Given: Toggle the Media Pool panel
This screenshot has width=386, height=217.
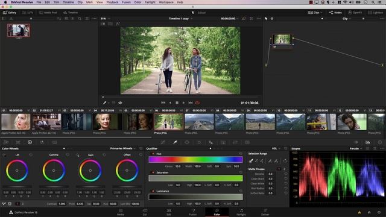Looking at the screenshot, I should click(x=48, y=13).
